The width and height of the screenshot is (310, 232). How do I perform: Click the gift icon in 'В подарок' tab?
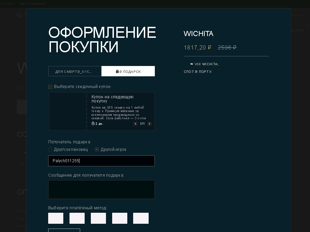click(x=117, y=71)
